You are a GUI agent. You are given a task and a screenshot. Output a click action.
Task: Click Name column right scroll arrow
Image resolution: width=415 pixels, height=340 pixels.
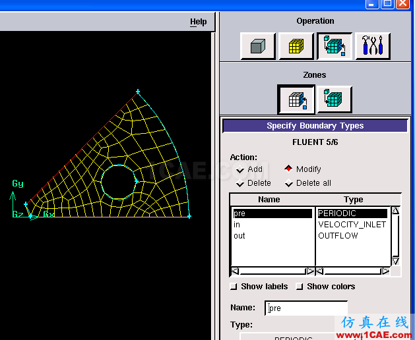[309, 271]
